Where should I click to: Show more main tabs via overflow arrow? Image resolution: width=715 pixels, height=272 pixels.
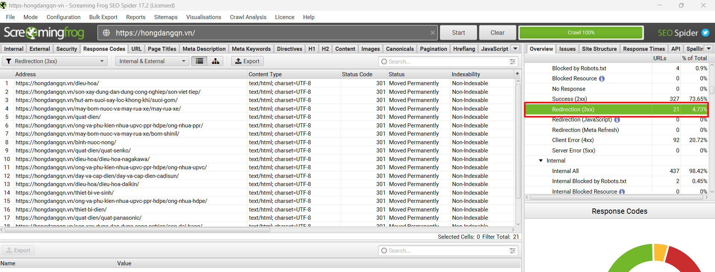pyautogui.click(x=516, y=49)
